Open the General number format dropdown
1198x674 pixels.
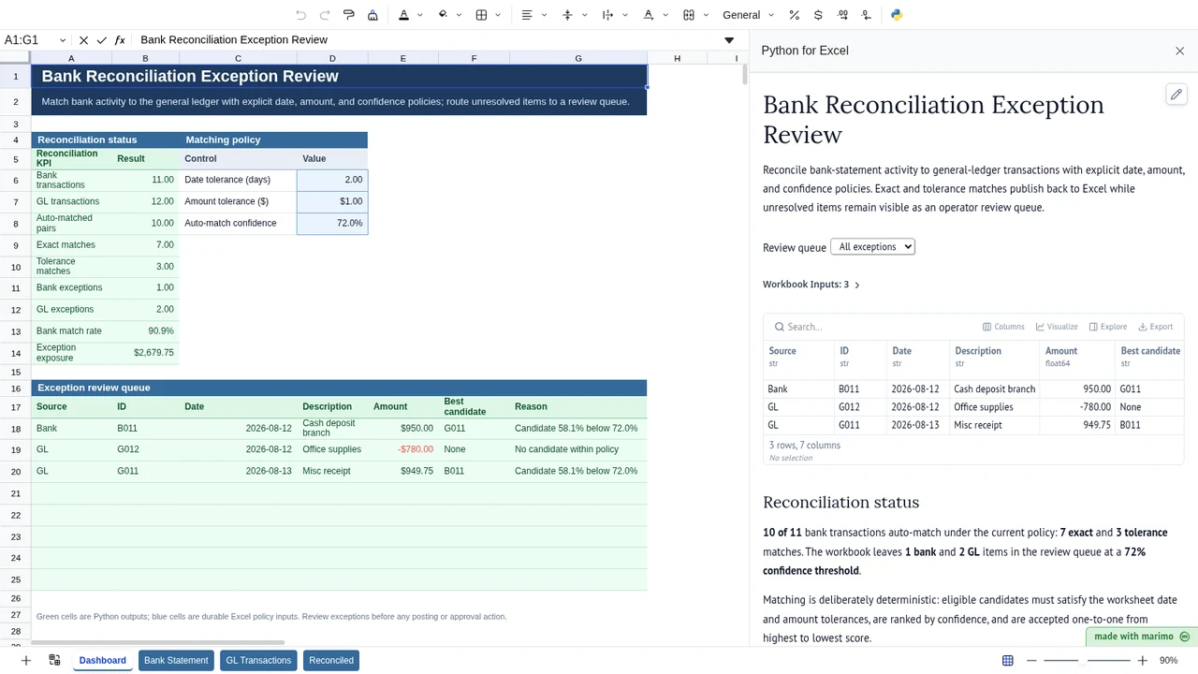(749, 15)
